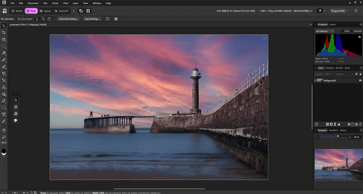Open the Layer menu
Screen dimensions: 363x194
click(76, 3)
